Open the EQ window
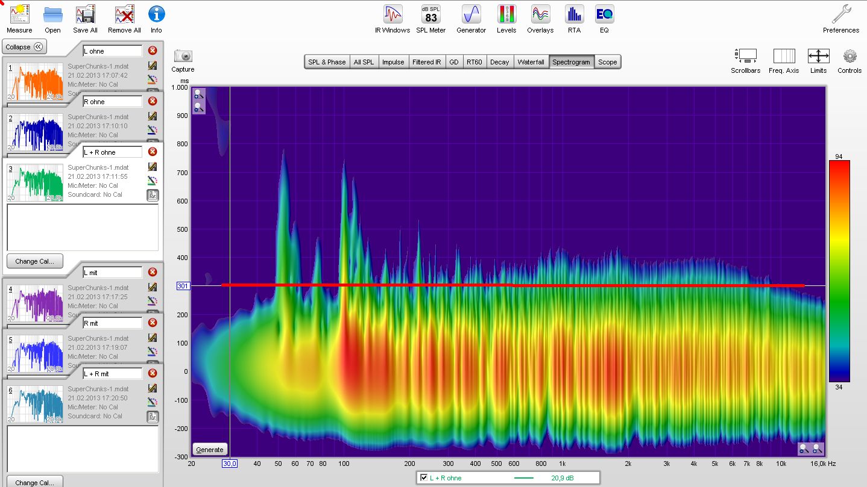867x487 pixels. click(x=604, y=18)
